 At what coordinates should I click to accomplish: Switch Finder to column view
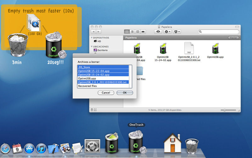coord(138,32)
